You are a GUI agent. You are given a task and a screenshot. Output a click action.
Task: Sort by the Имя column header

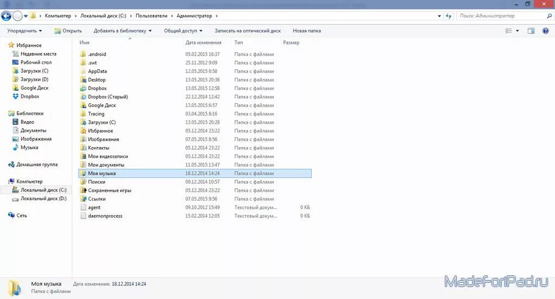(x=84, y=42)
